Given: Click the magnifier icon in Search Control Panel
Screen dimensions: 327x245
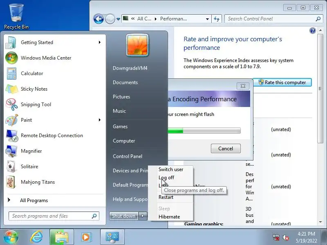Looking at the screenshot, I should [318, 19].
